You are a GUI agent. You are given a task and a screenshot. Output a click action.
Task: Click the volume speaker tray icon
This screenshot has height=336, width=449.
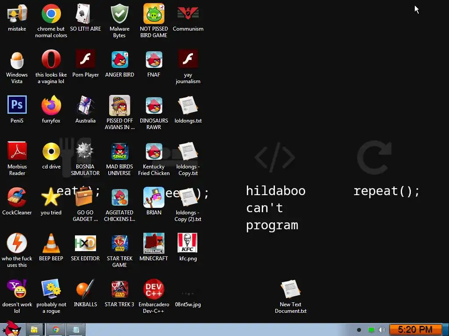382,330
